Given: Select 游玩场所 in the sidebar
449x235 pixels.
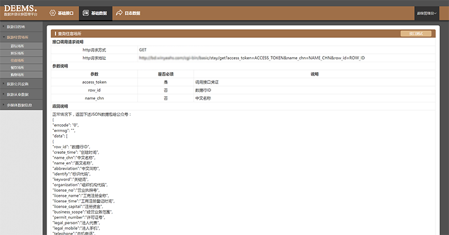Looking at the screenshot, I should click(x=17, y=46).
